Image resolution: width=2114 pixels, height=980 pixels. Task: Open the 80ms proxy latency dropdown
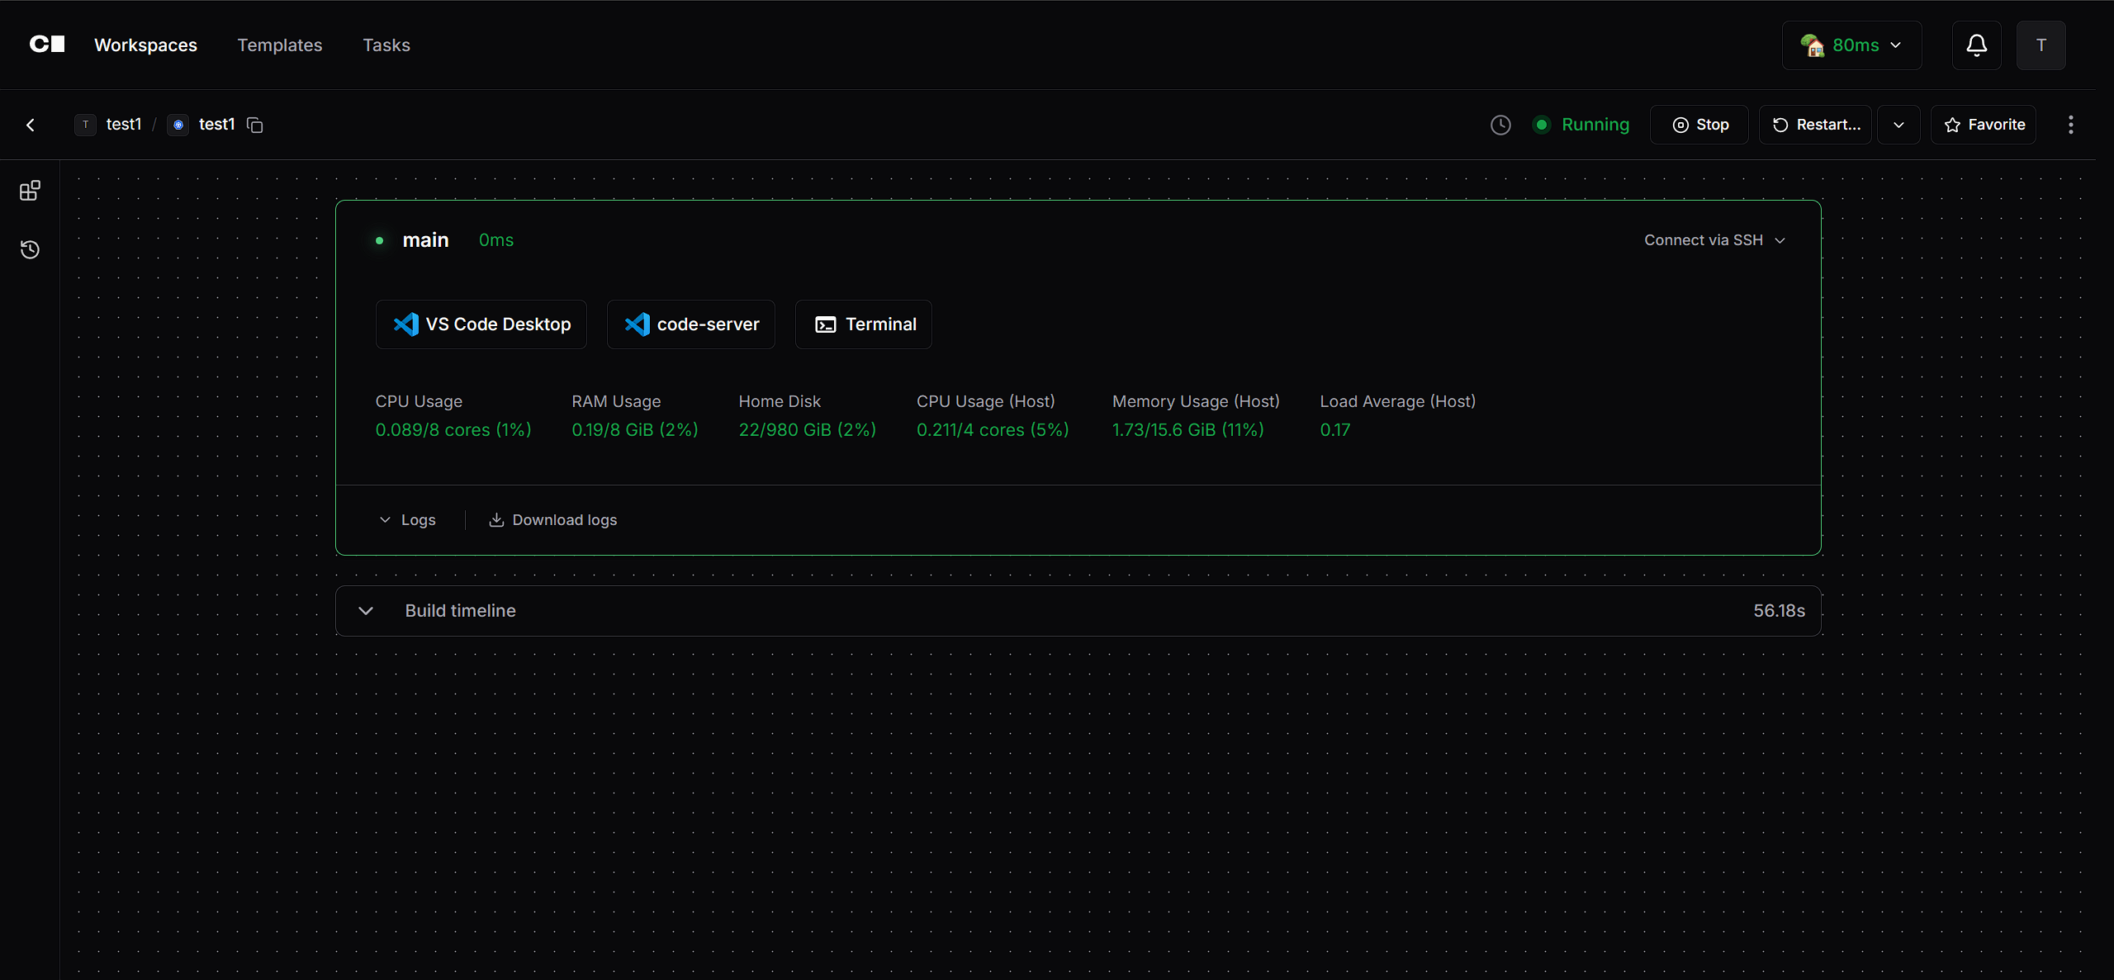(x=1851, y=45)
